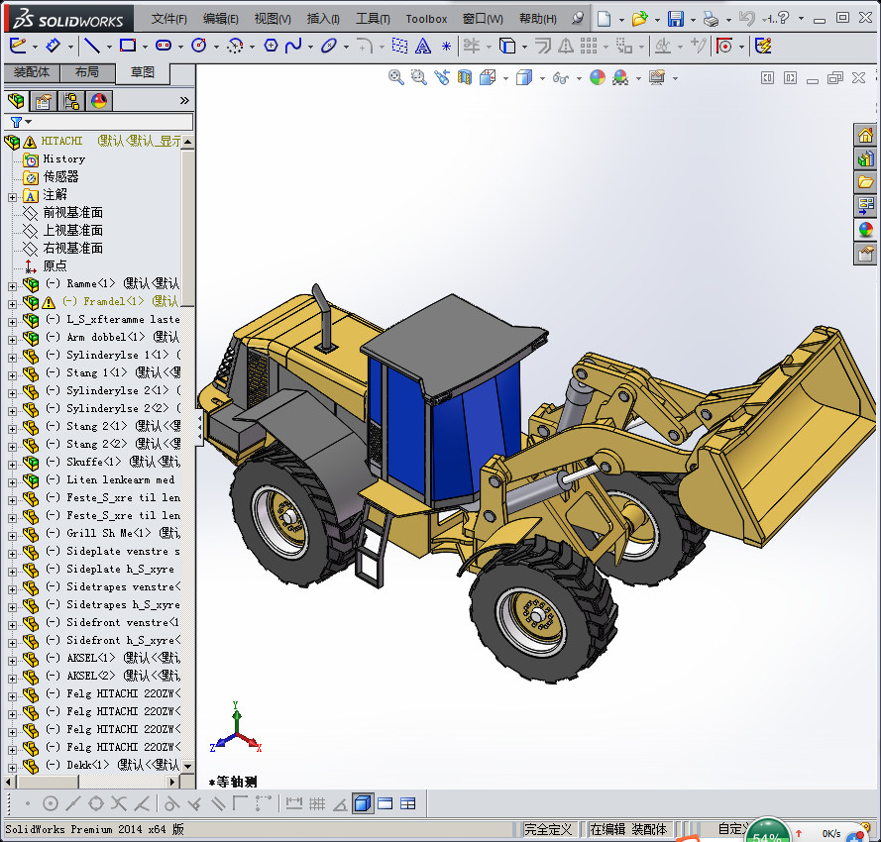Toggle the shaded 3D view button at bottom
The width and height of the screenshot is (881, 842).
coord(363,803)
